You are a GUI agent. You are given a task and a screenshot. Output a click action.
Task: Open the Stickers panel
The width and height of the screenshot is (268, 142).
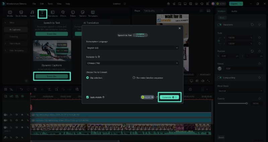[82, 14]
